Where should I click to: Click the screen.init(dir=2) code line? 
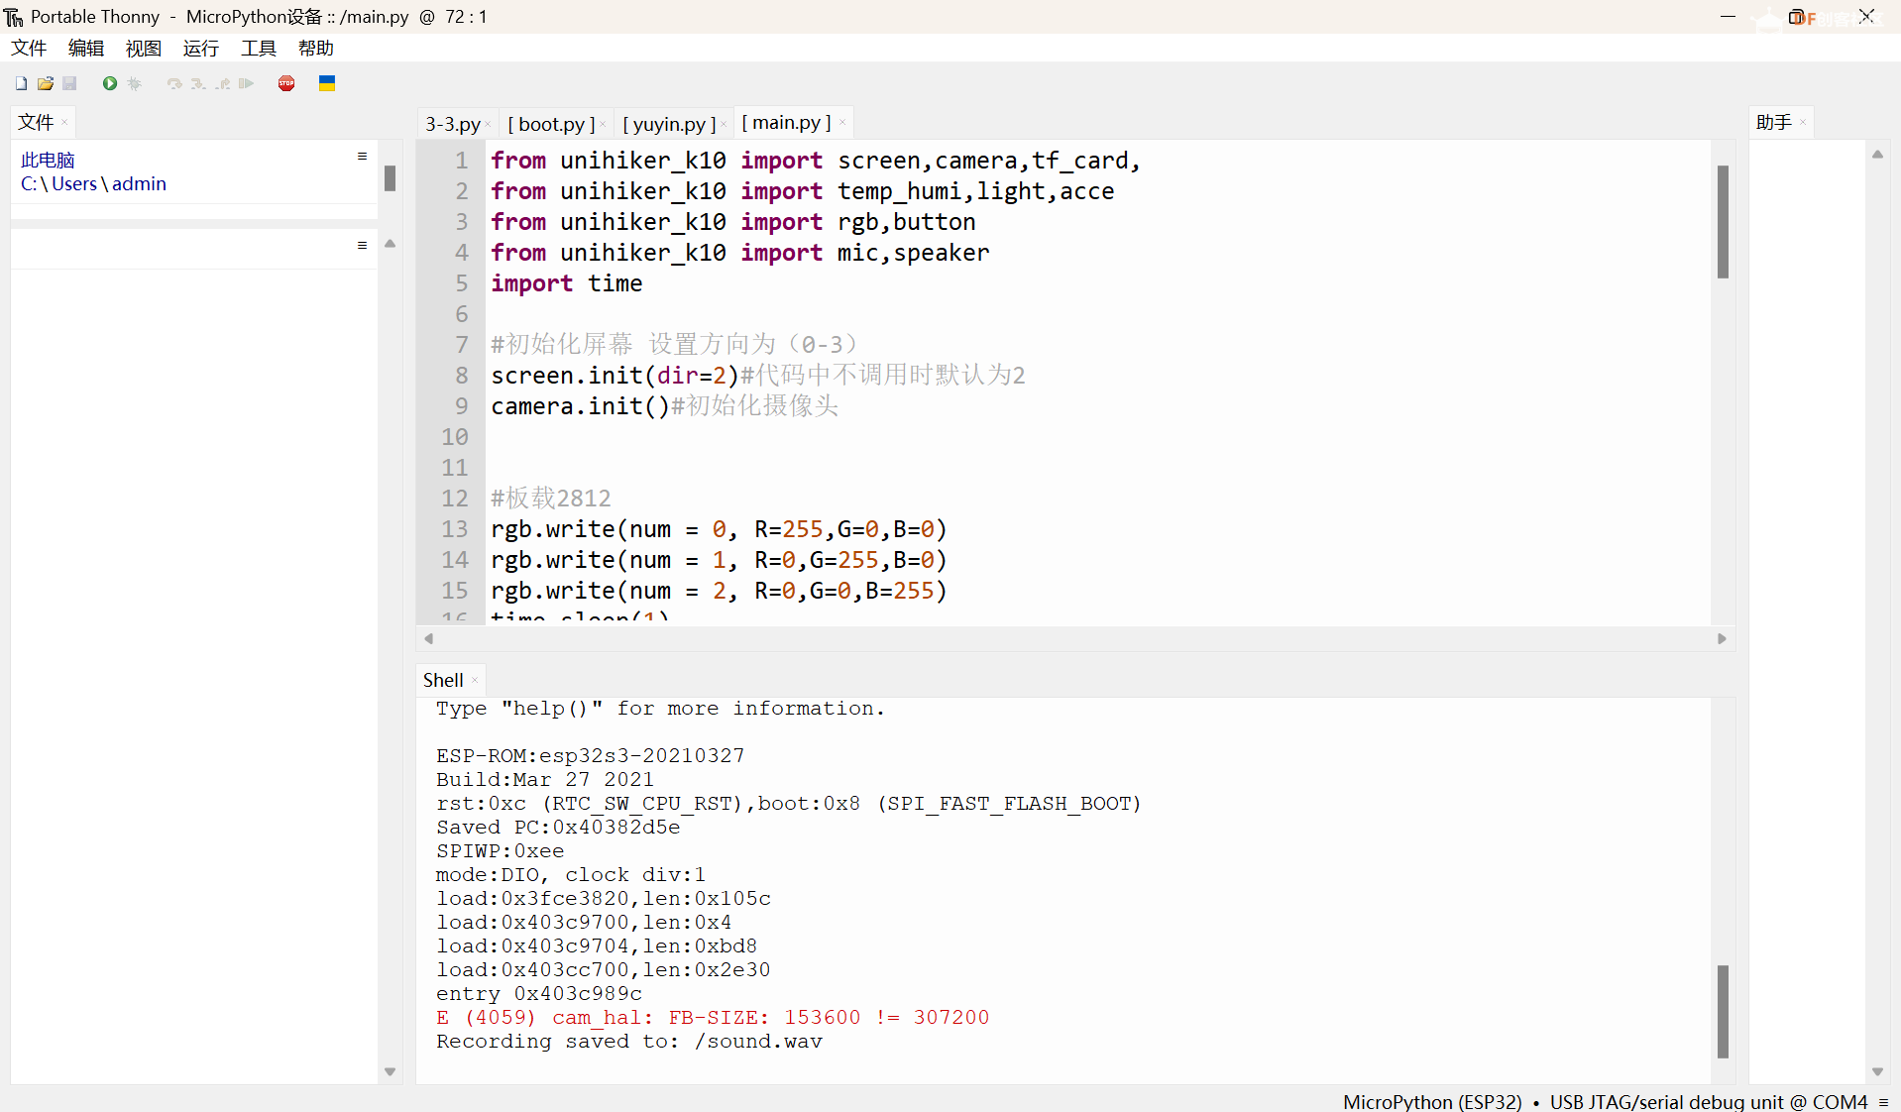click(757, 376)
